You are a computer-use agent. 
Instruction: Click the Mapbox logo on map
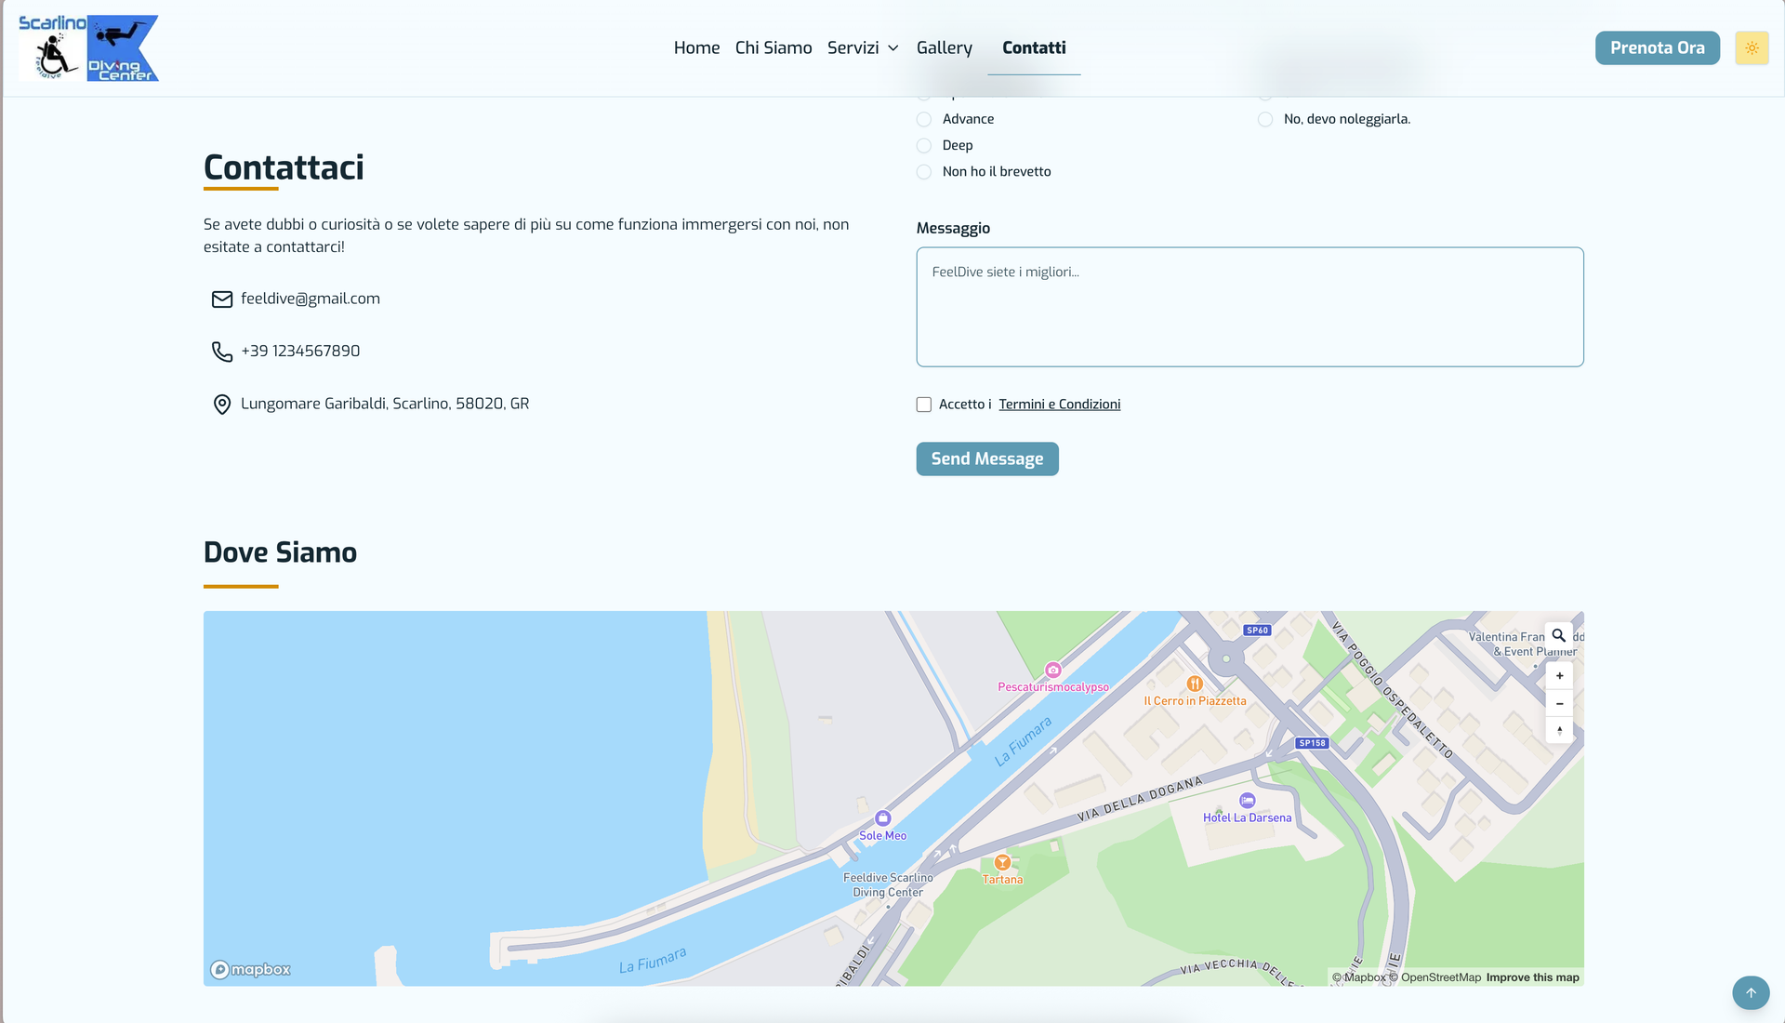pos(250,970)
